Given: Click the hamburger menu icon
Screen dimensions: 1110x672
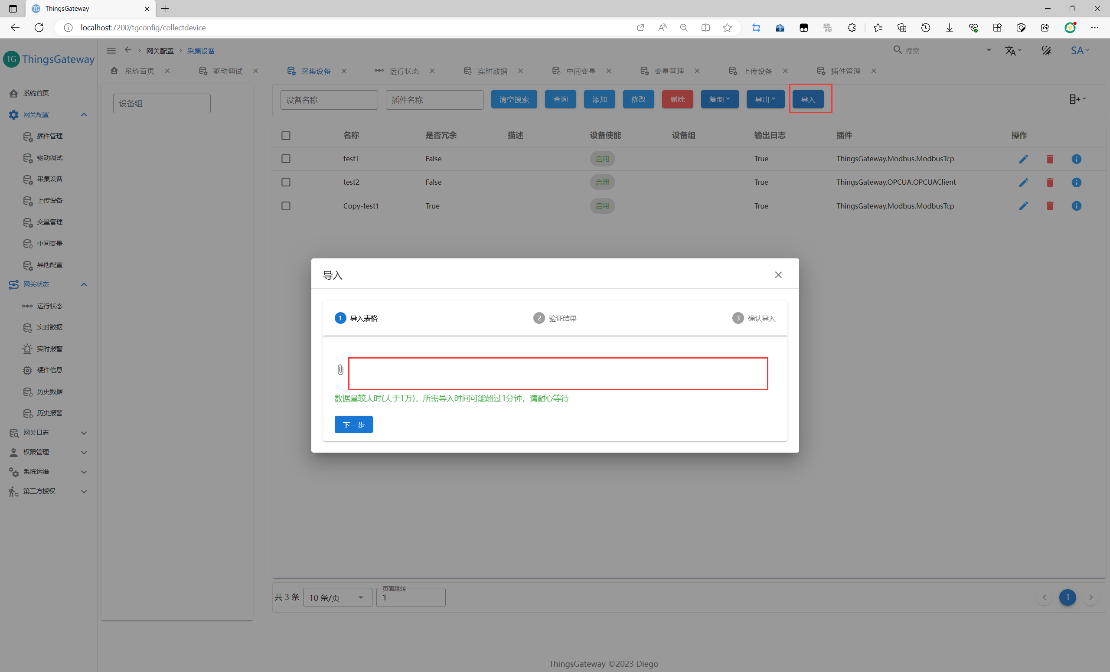Looking at the screenshot, I should pos(111,50).
